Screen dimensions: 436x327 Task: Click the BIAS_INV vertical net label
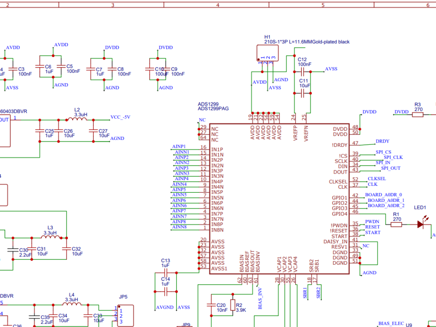pyautogui.click(x=260, y=298)
